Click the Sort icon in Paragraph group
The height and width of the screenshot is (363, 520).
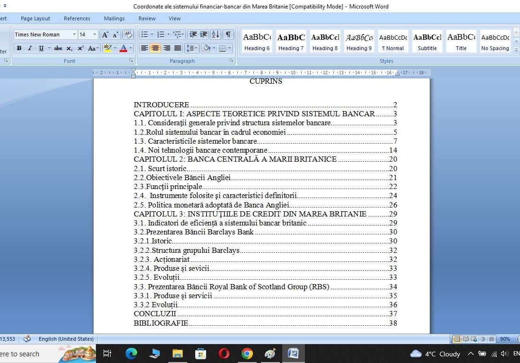click(x=215, y=35)
